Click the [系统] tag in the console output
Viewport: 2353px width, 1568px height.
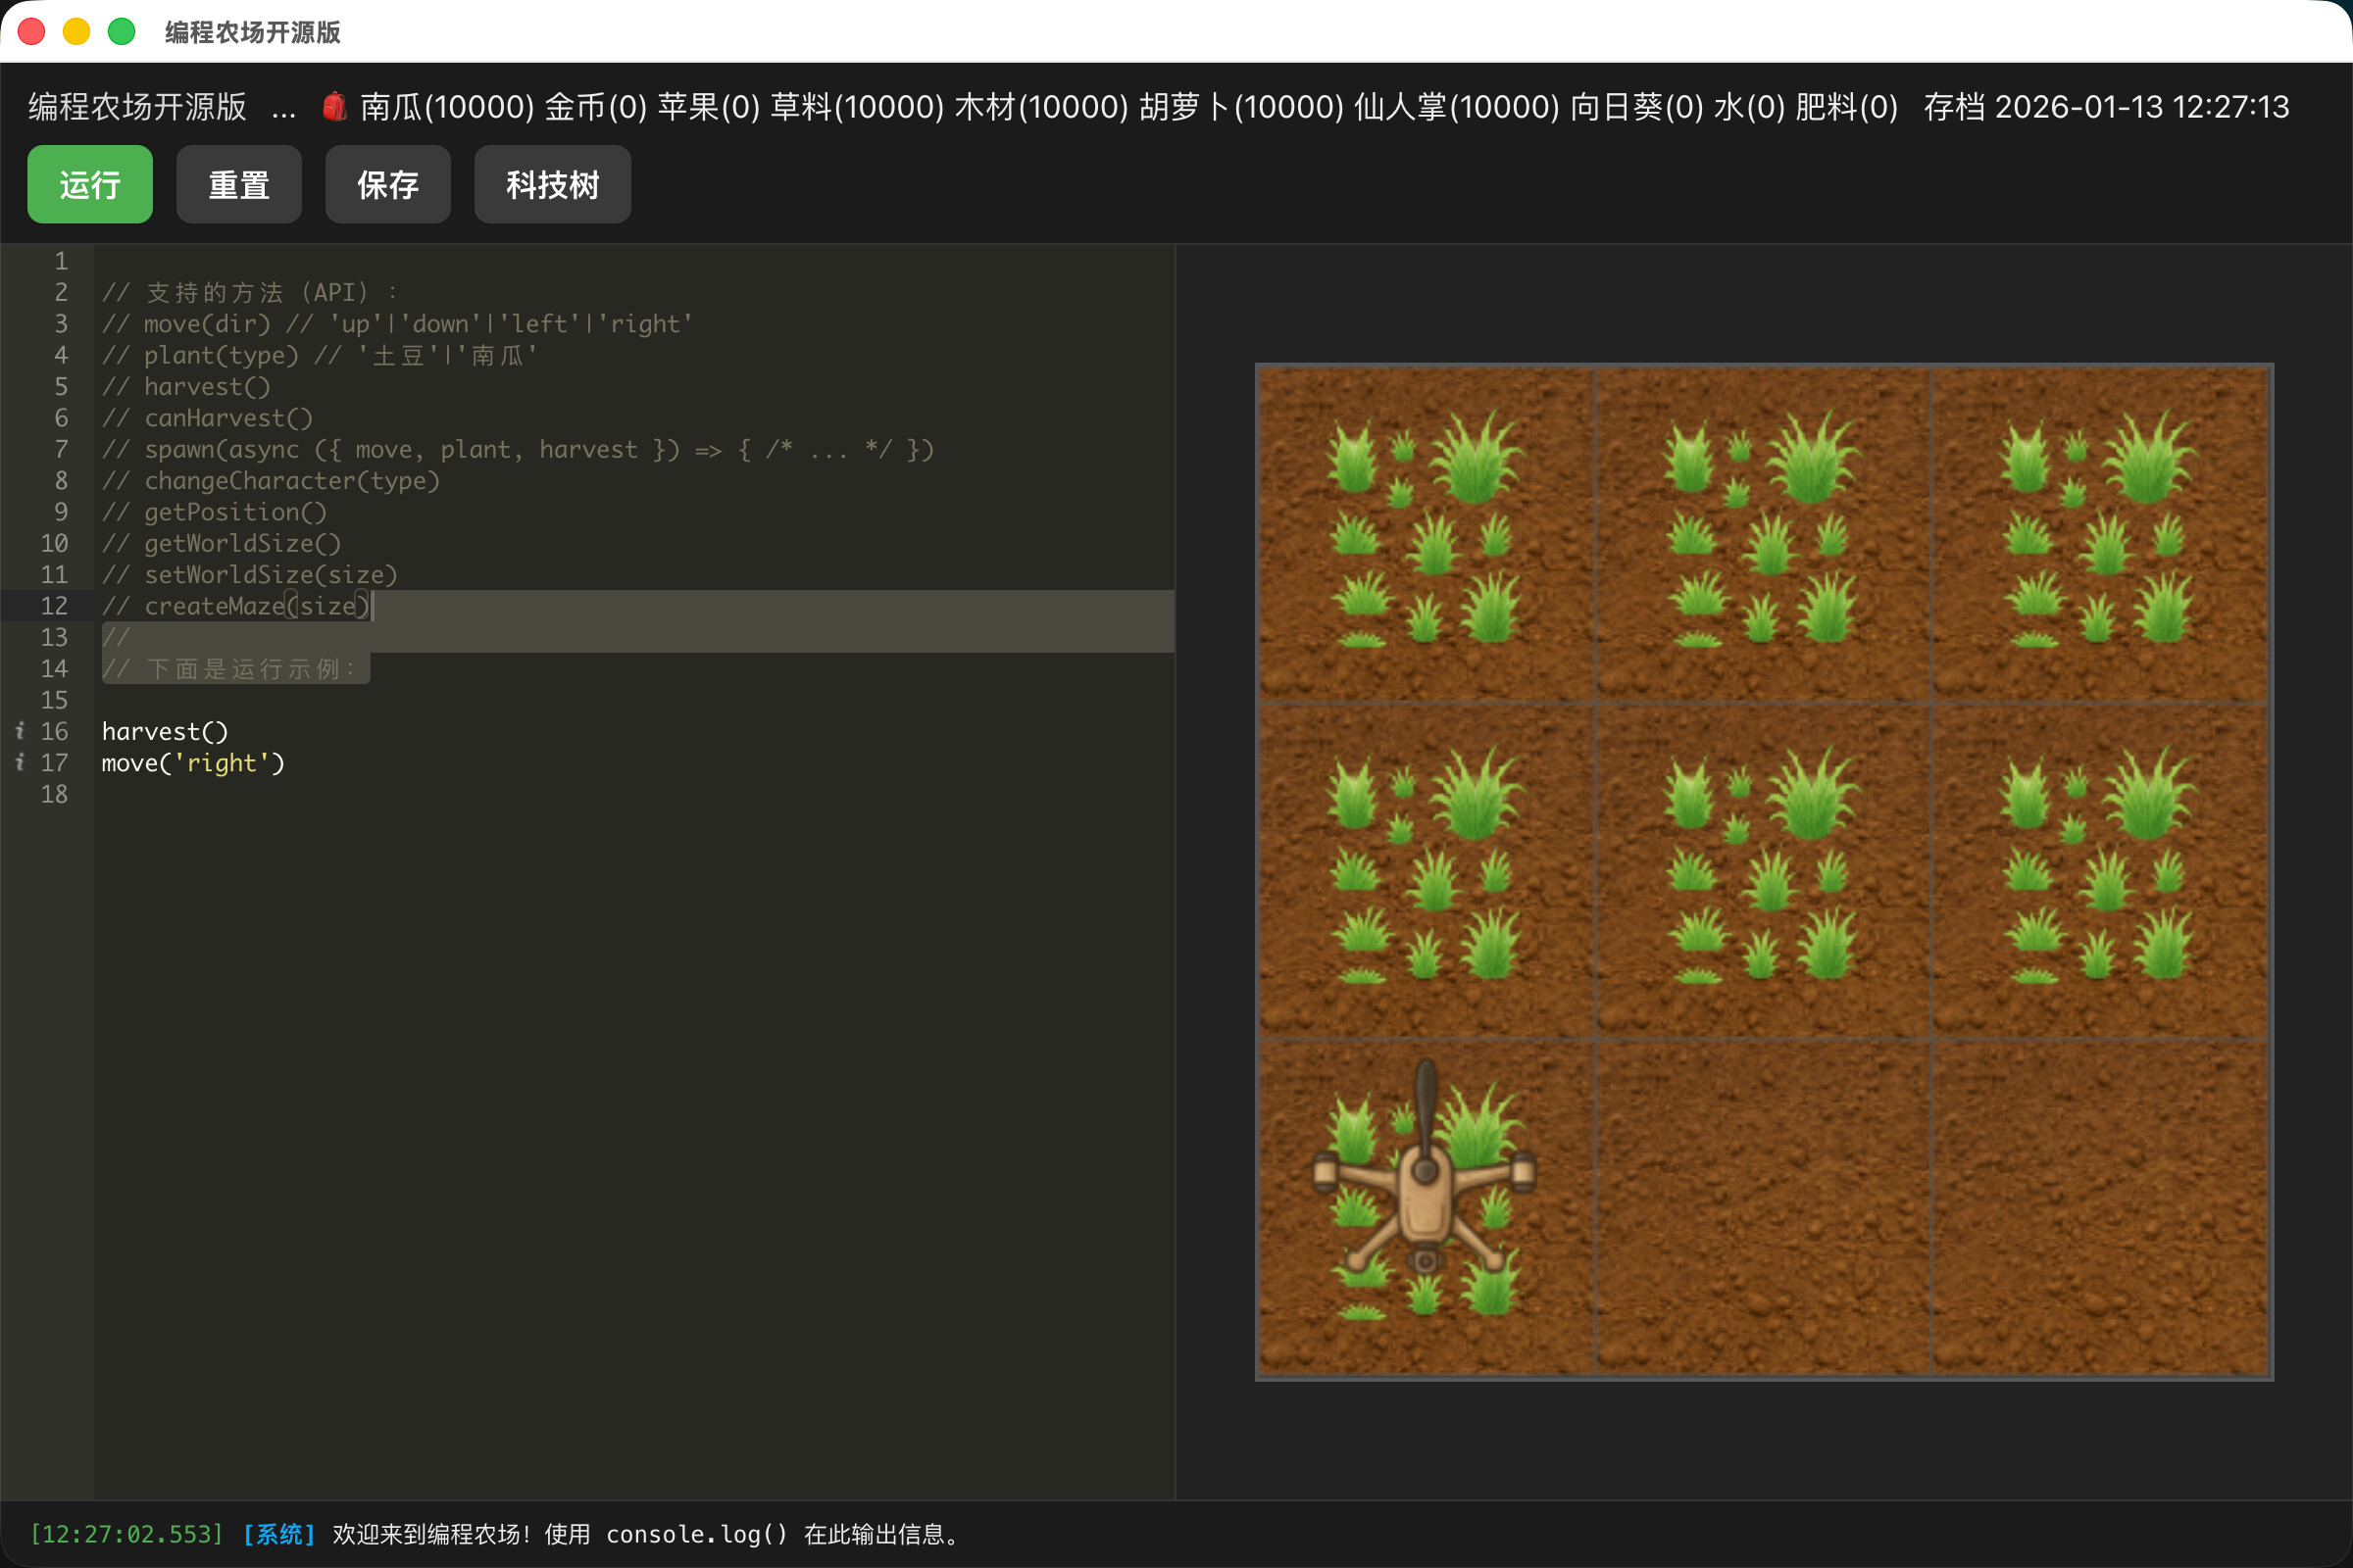(278, 1533)
